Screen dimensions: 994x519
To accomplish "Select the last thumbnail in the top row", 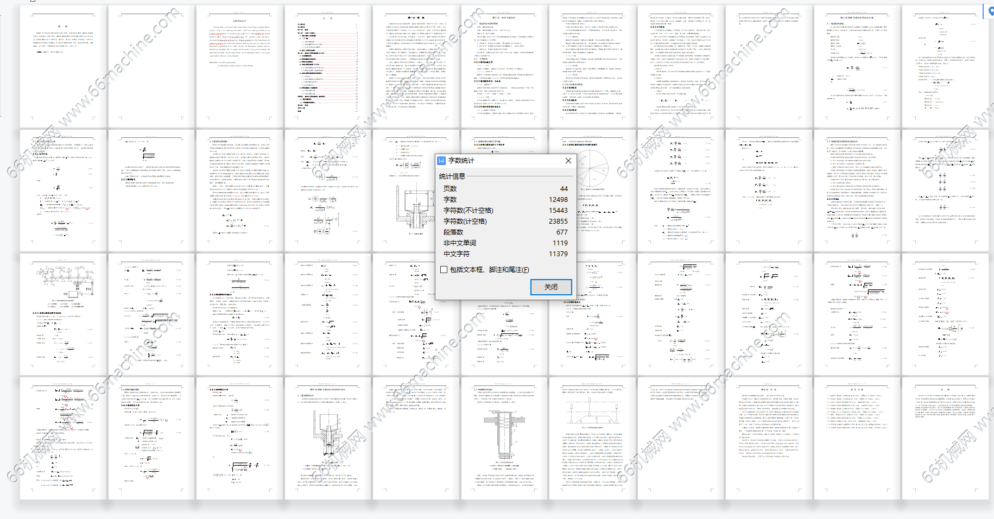I will click(x=945, y=66).
